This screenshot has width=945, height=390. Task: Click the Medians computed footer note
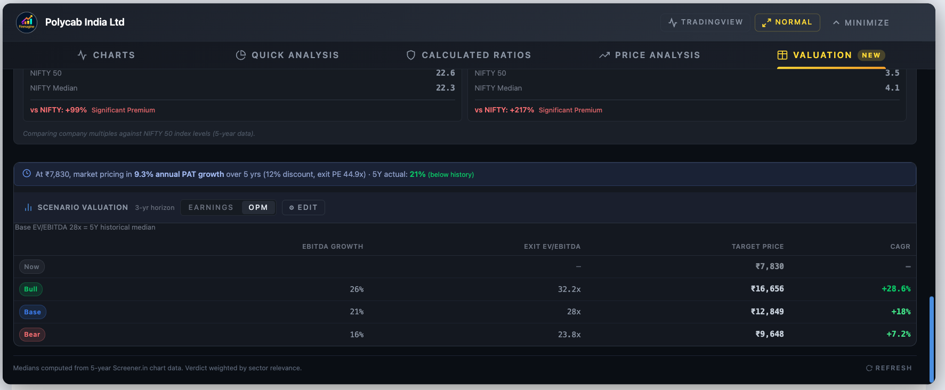click(x=157, y=368)
